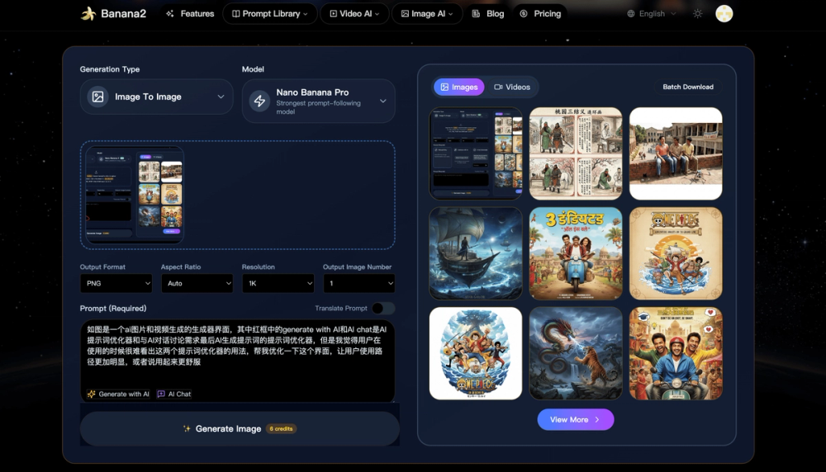Image resolution: width=826 pixels, height=472 pixels.
Task: Open the Hindi scooter movie poster image
Action: pos(576,253)
